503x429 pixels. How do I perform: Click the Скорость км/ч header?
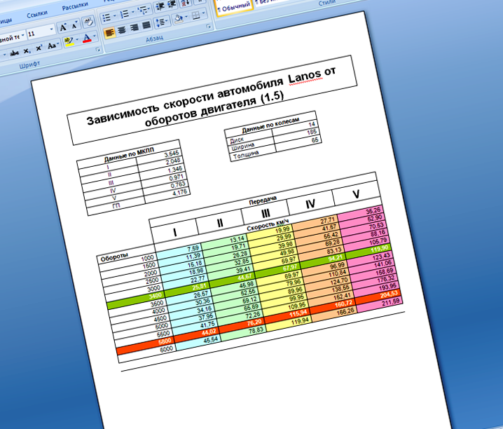[268, 225]
